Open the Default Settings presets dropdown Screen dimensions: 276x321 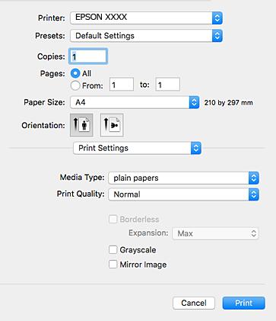(x=146, y=36)
